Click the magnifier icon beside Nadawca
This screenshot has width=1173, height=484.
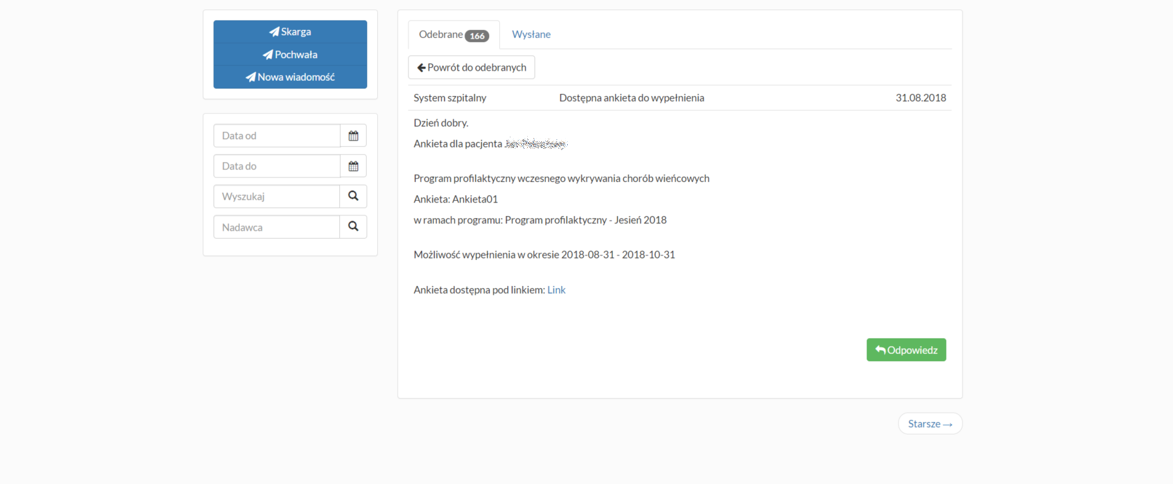point(353,227)
